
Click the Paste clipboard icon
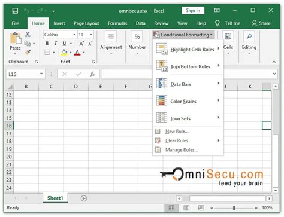click(16, 38)
